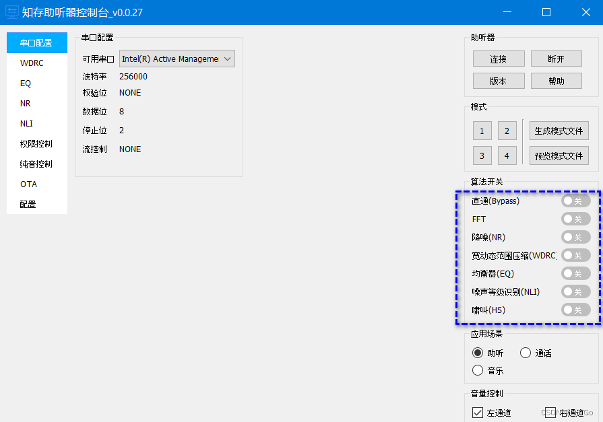Image resolution: width=603 pixels, height=422 pixels.
Task: Toggle the 噪声等级识别(NLI) switch
Action: (x=575, y=291)
